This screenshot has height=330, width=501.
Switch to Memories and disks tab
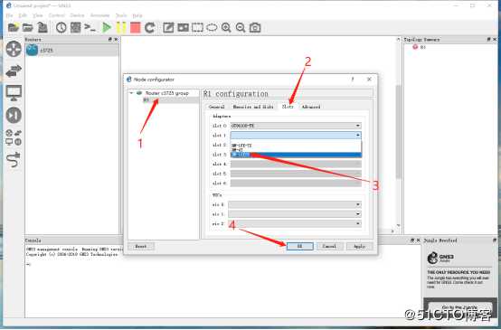[253, 107]
